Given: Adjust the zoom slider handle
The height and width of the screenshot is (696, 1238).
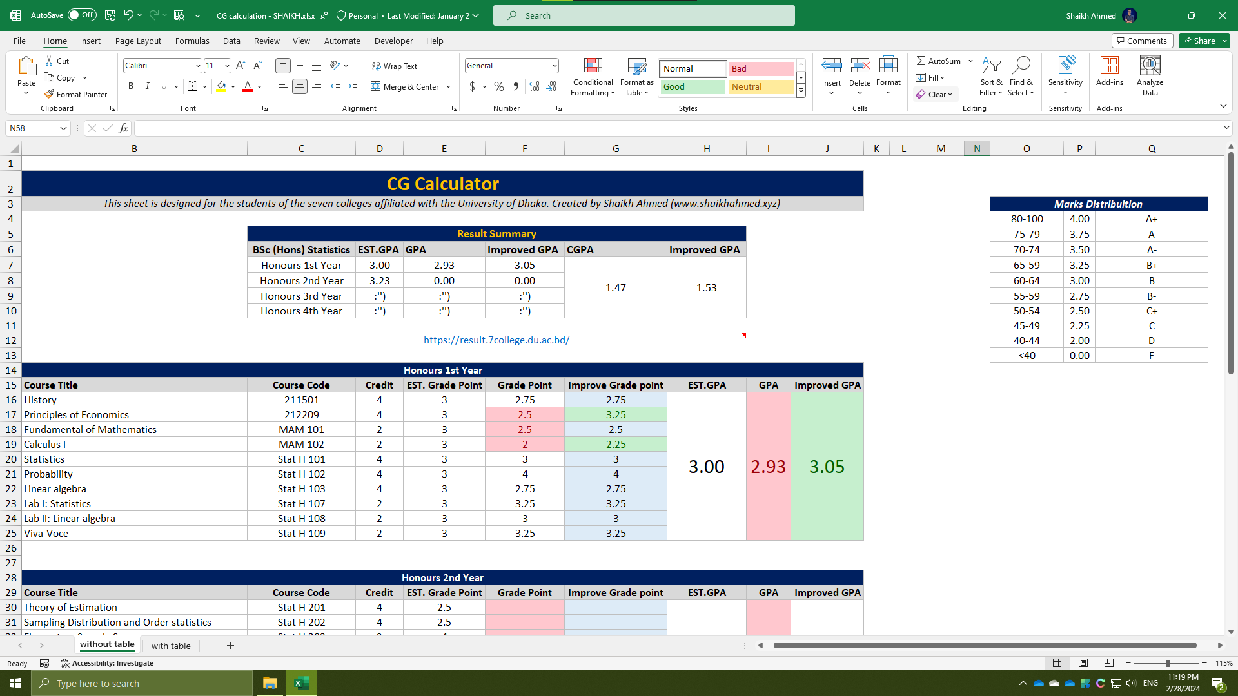Looking at the screenshot, I should pos(1168,663).
